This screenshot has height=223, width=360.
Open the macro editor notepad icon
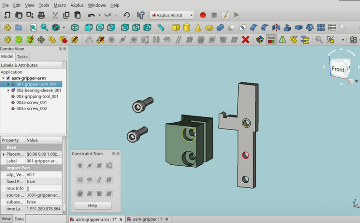click(225, 15)
